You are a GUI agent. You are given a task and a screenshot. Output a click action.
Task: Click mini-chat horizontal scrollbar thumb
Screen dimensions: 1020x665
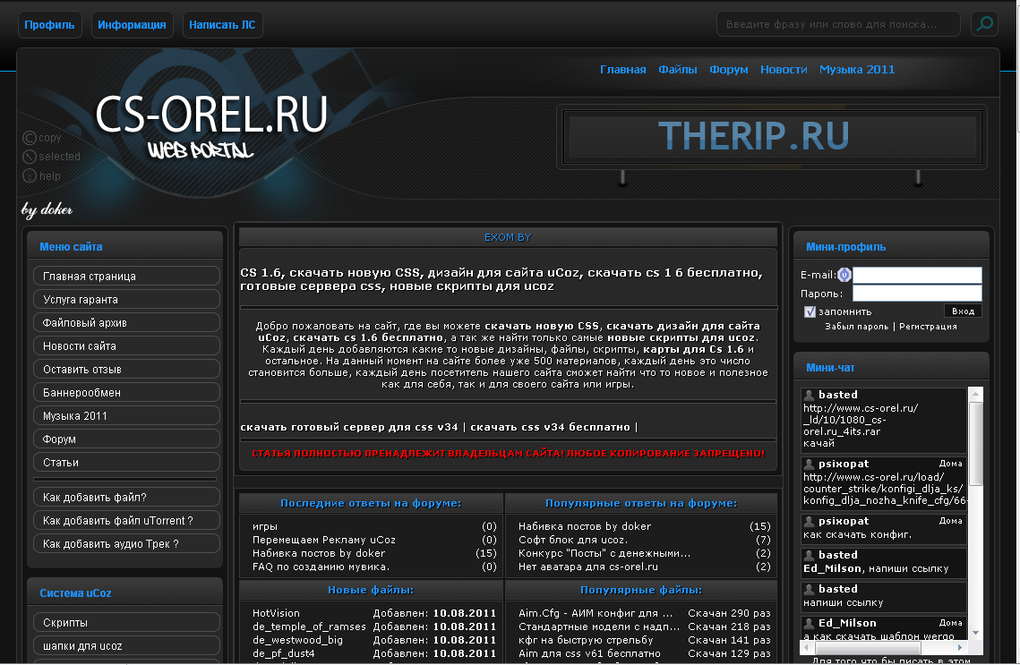[x=869, y=647]
